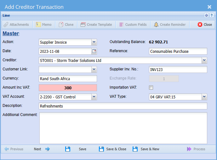Expand the VAT Type dropdown
The height and width of the screenshot is (160, 217).
click(204, 97)
